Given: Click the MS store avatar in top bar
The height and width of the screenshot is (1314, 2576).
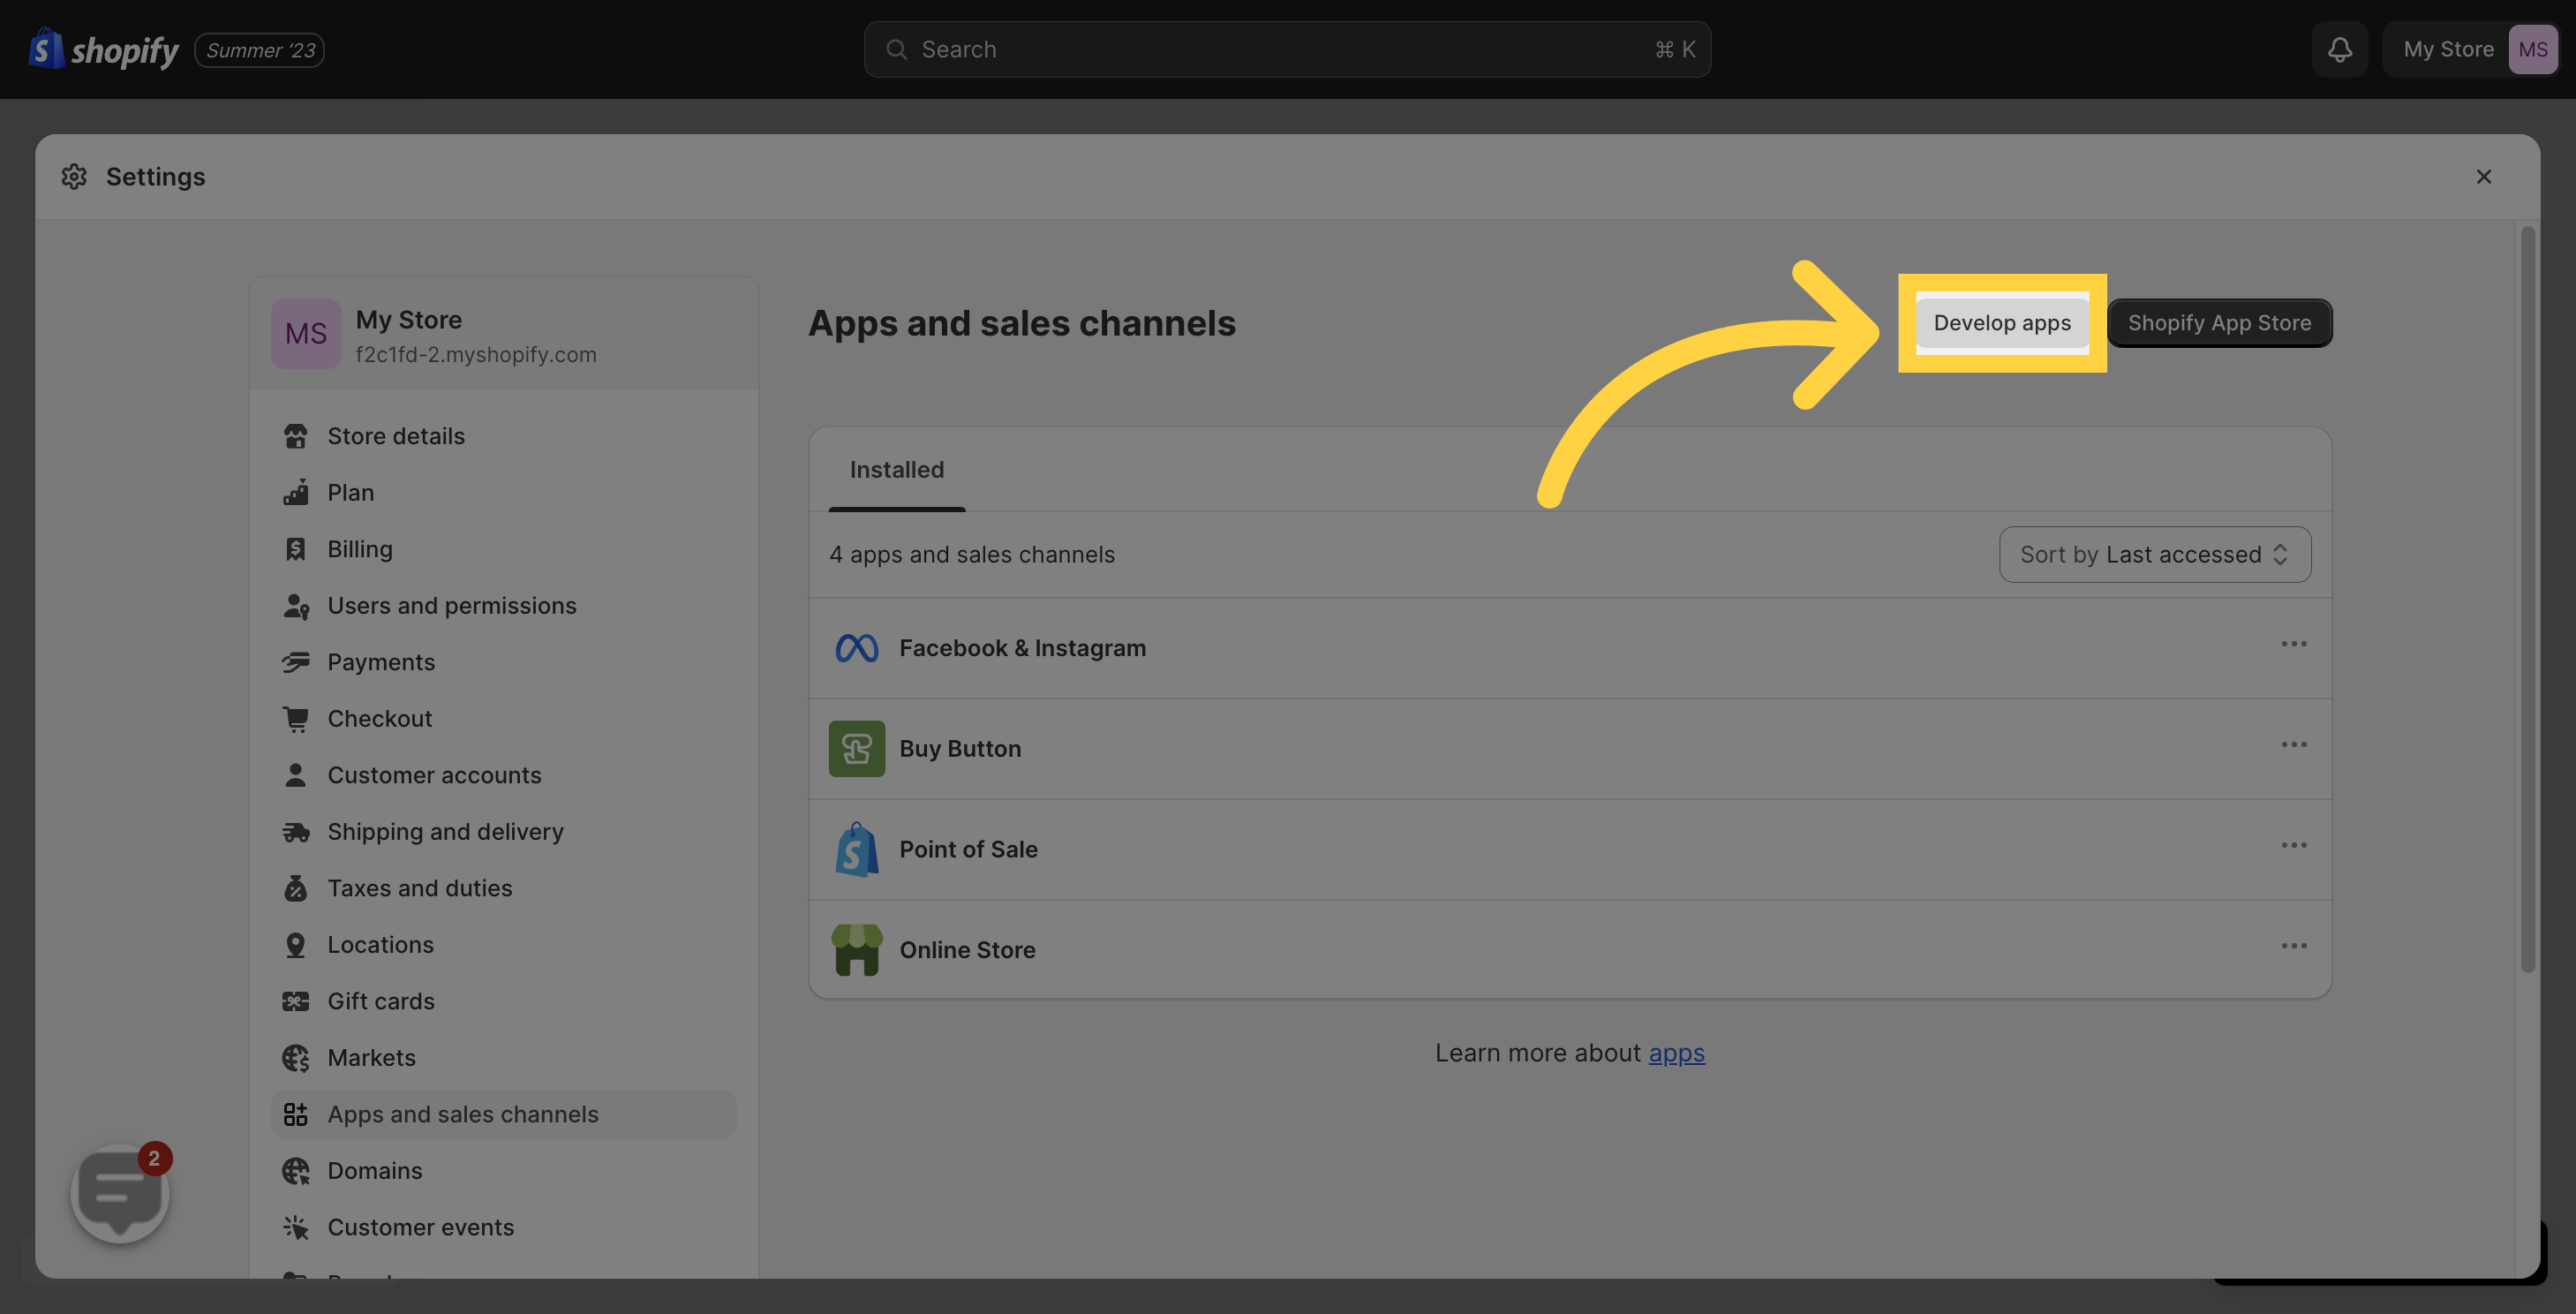Looking at the screenshot, I should pos(2532,49).
